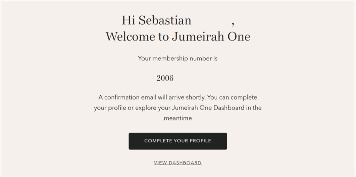Click the word Hi in the greeting
The width and height of the screenshot is (356, 177).
[129, 20]
